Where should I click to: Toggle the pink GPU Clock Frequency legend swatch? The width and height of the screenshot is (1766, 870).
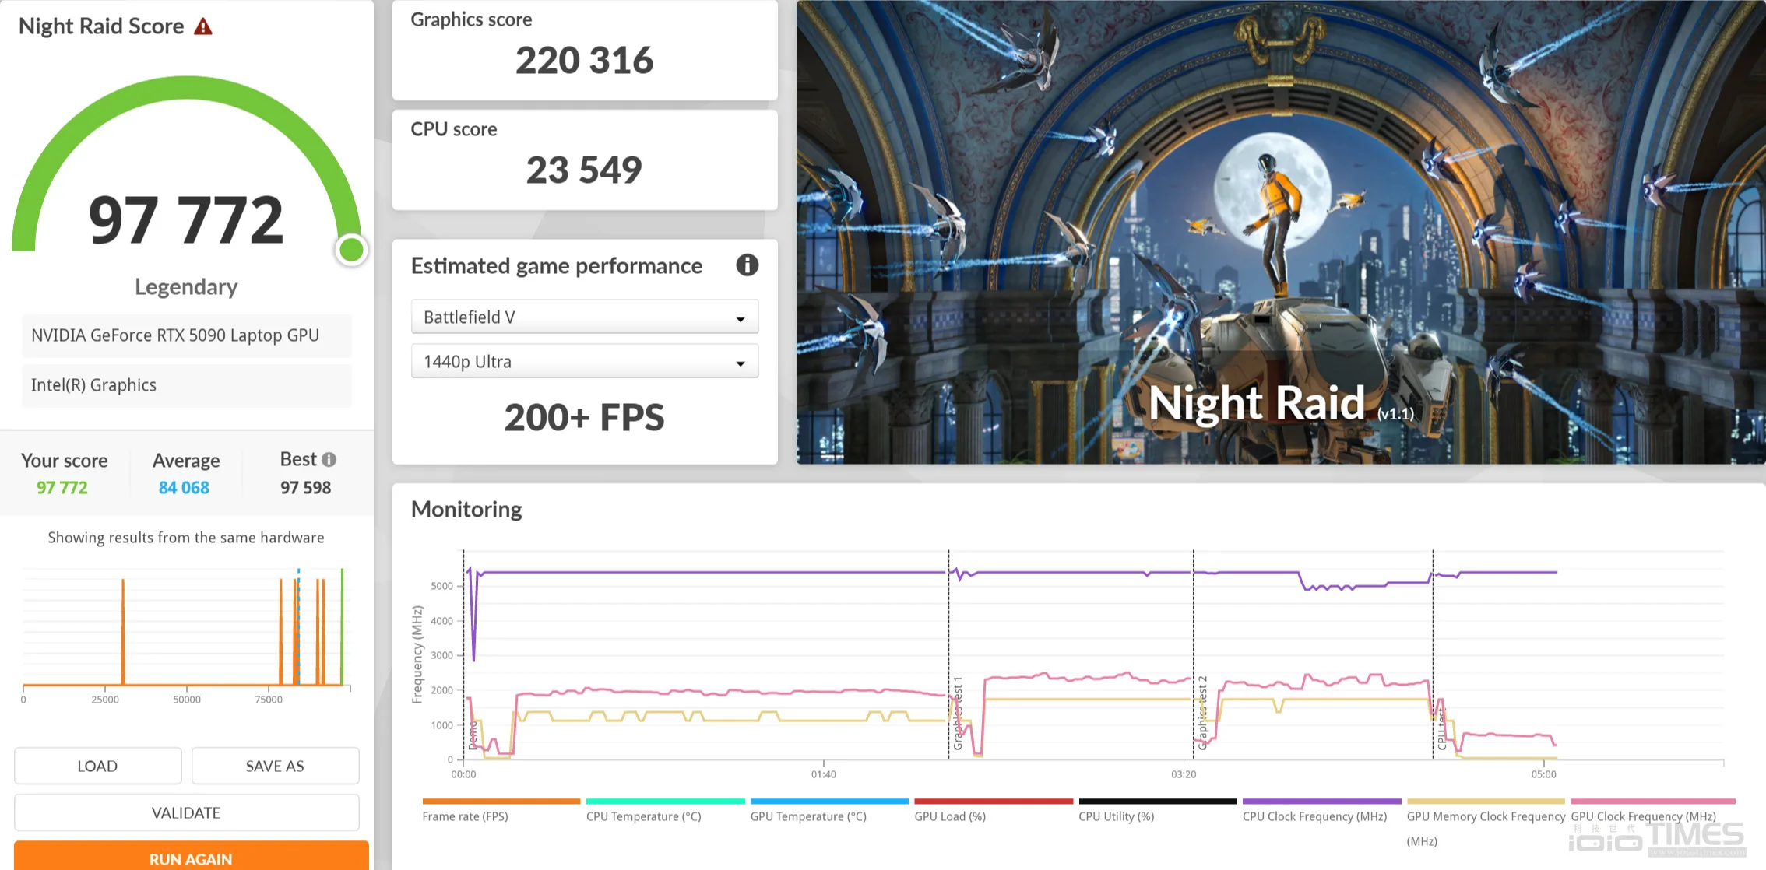tap(1653, 801)
